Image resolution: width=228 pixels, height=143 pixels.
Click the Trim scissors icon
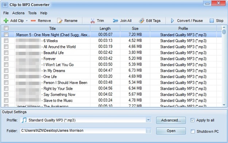tap(93, 21)
